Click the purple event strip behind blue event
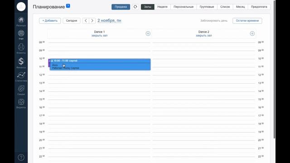The image size is (290, 163). pos(49,63)
